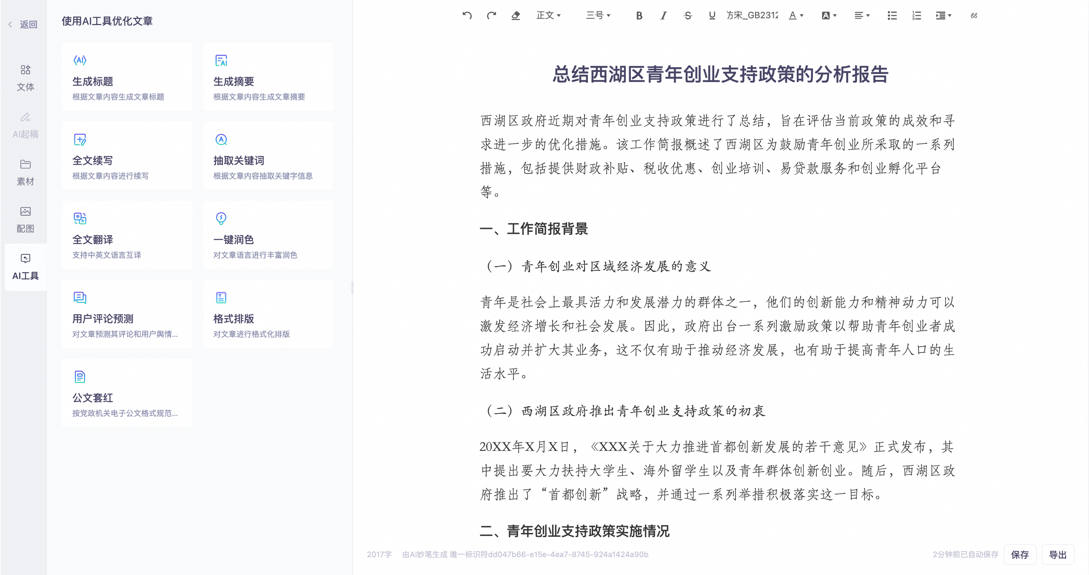
Task: Click the 保存 button
Action: [x=1020, y=555]
